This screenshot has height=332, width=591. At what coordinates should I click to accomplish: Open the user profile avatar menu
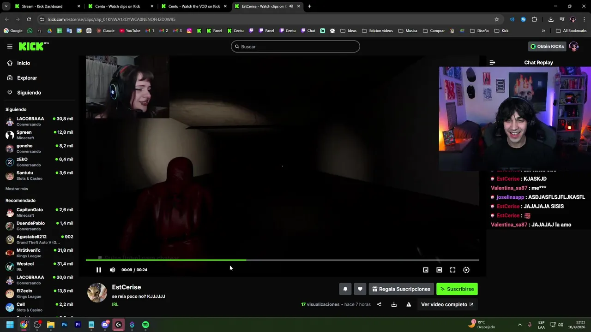tap(574, 47)
